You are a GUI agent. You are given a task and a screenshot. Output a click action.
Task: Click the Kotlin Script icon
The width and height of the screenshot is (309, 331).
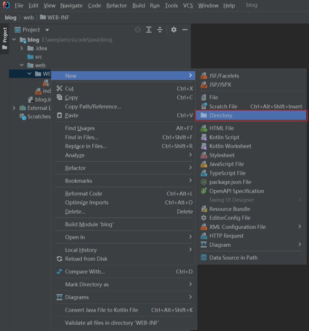pyautogui.click(x=203, y=137)
